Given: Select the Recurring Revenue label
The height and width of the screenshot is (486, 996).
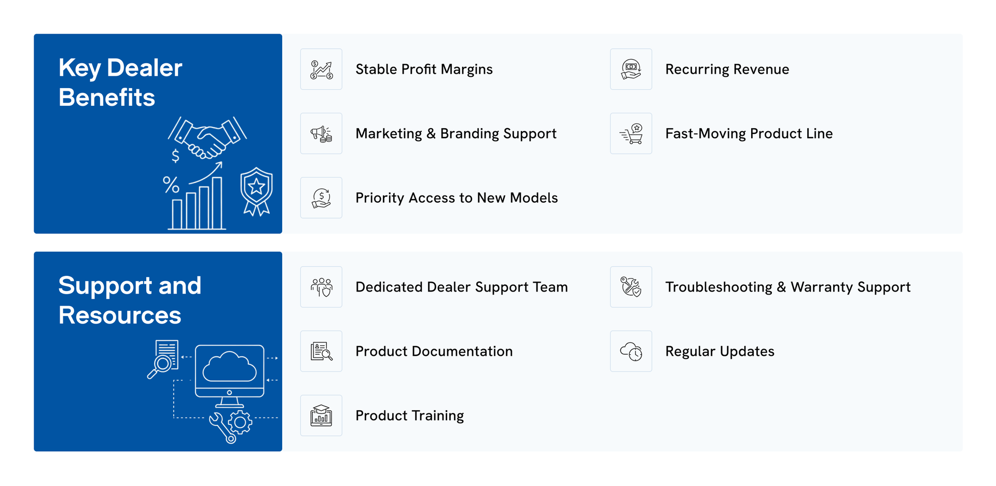Looking at the screenshot, I should [x=727, y=70].
